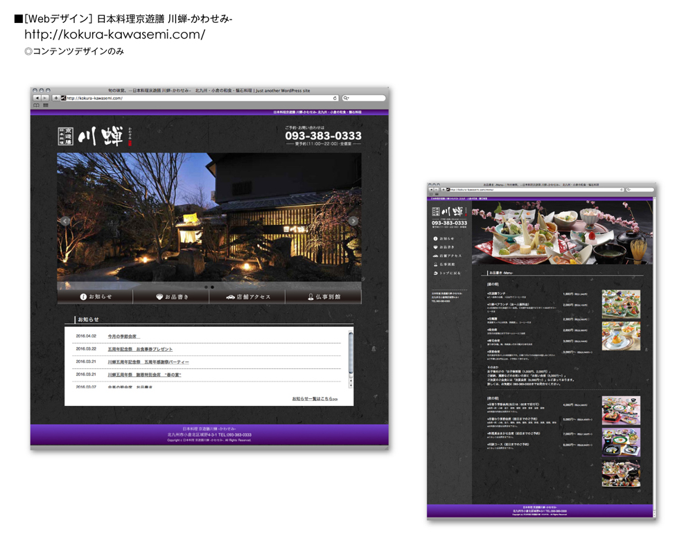The height and width of the screenshot is (554, 693).
Task: Open the 店舗アクセス tab in the left window navigation
Action: (247, 297)
